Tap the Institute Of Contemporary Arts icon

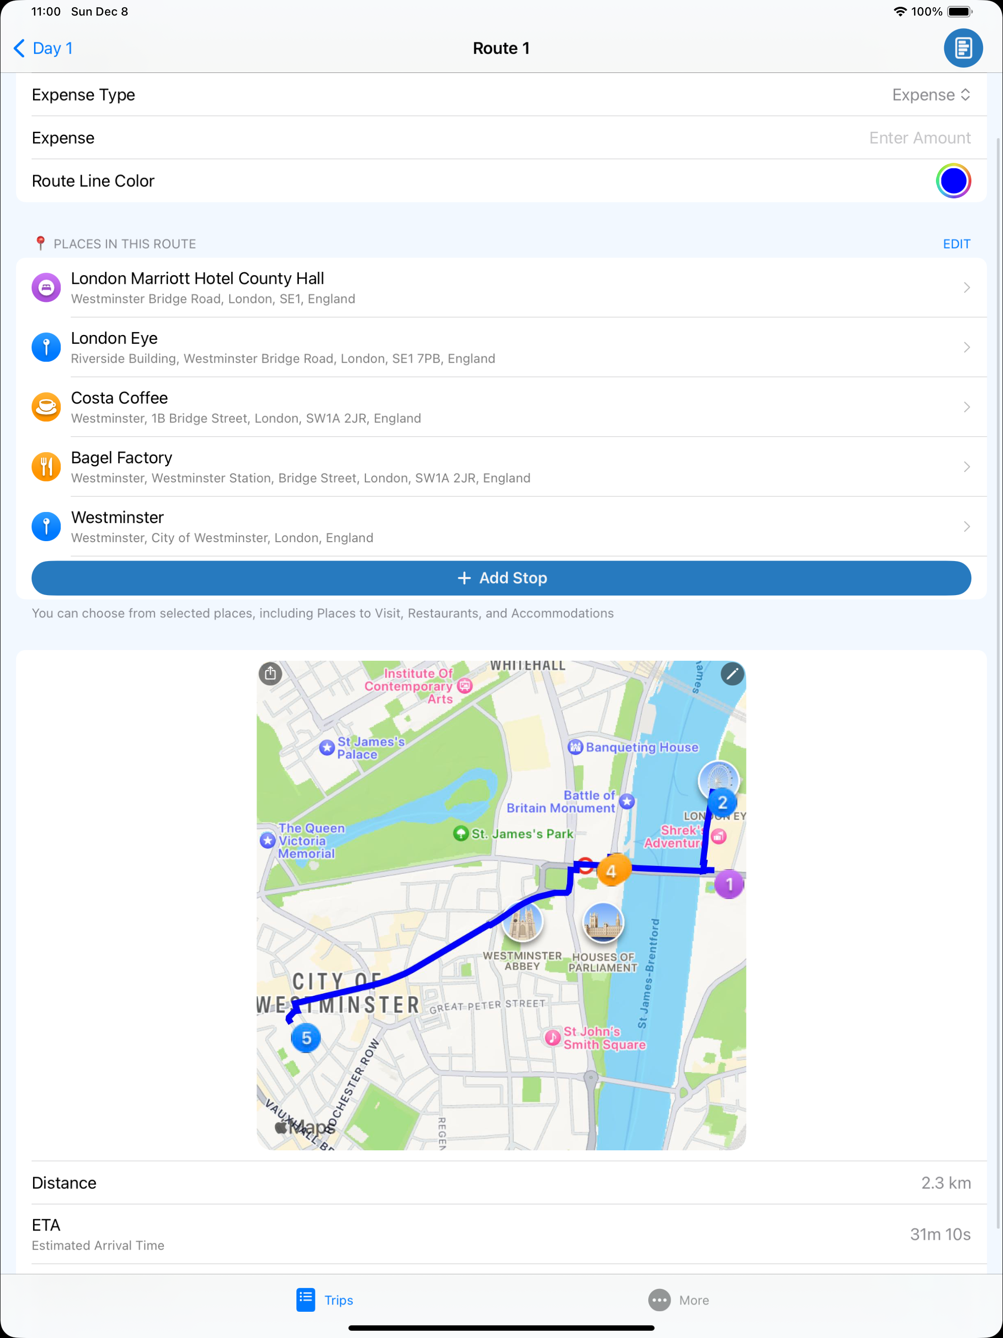[464, 686]
